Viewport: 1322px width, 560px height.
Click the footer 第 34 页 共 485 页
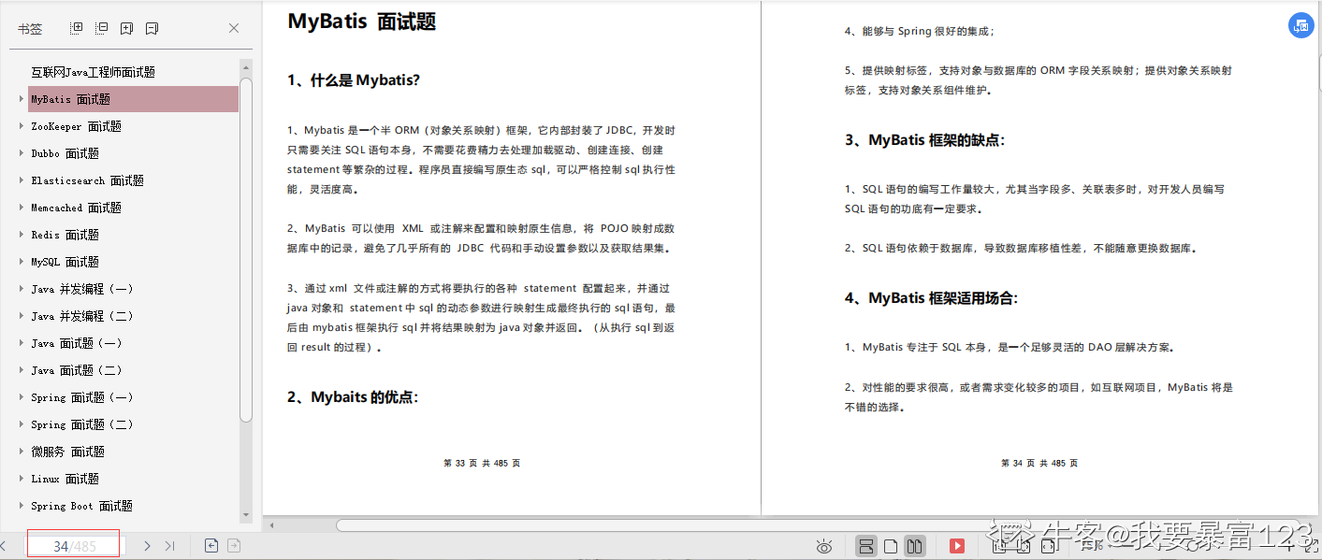(x=1039, y=463)
